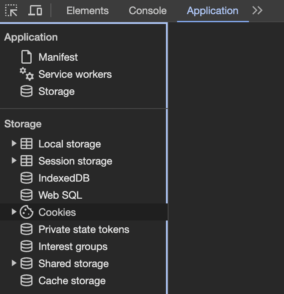Click the Cookies cookie icon
The width and height of the screenshot is (284, 294).
(x=27, y=212)
